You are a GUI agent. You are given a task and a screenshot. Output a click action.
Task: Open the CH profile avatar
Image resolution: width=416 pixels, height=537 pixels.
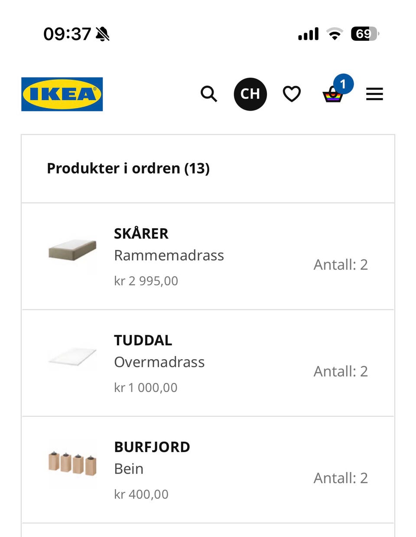pyautogui.click(x=250, y=94)
